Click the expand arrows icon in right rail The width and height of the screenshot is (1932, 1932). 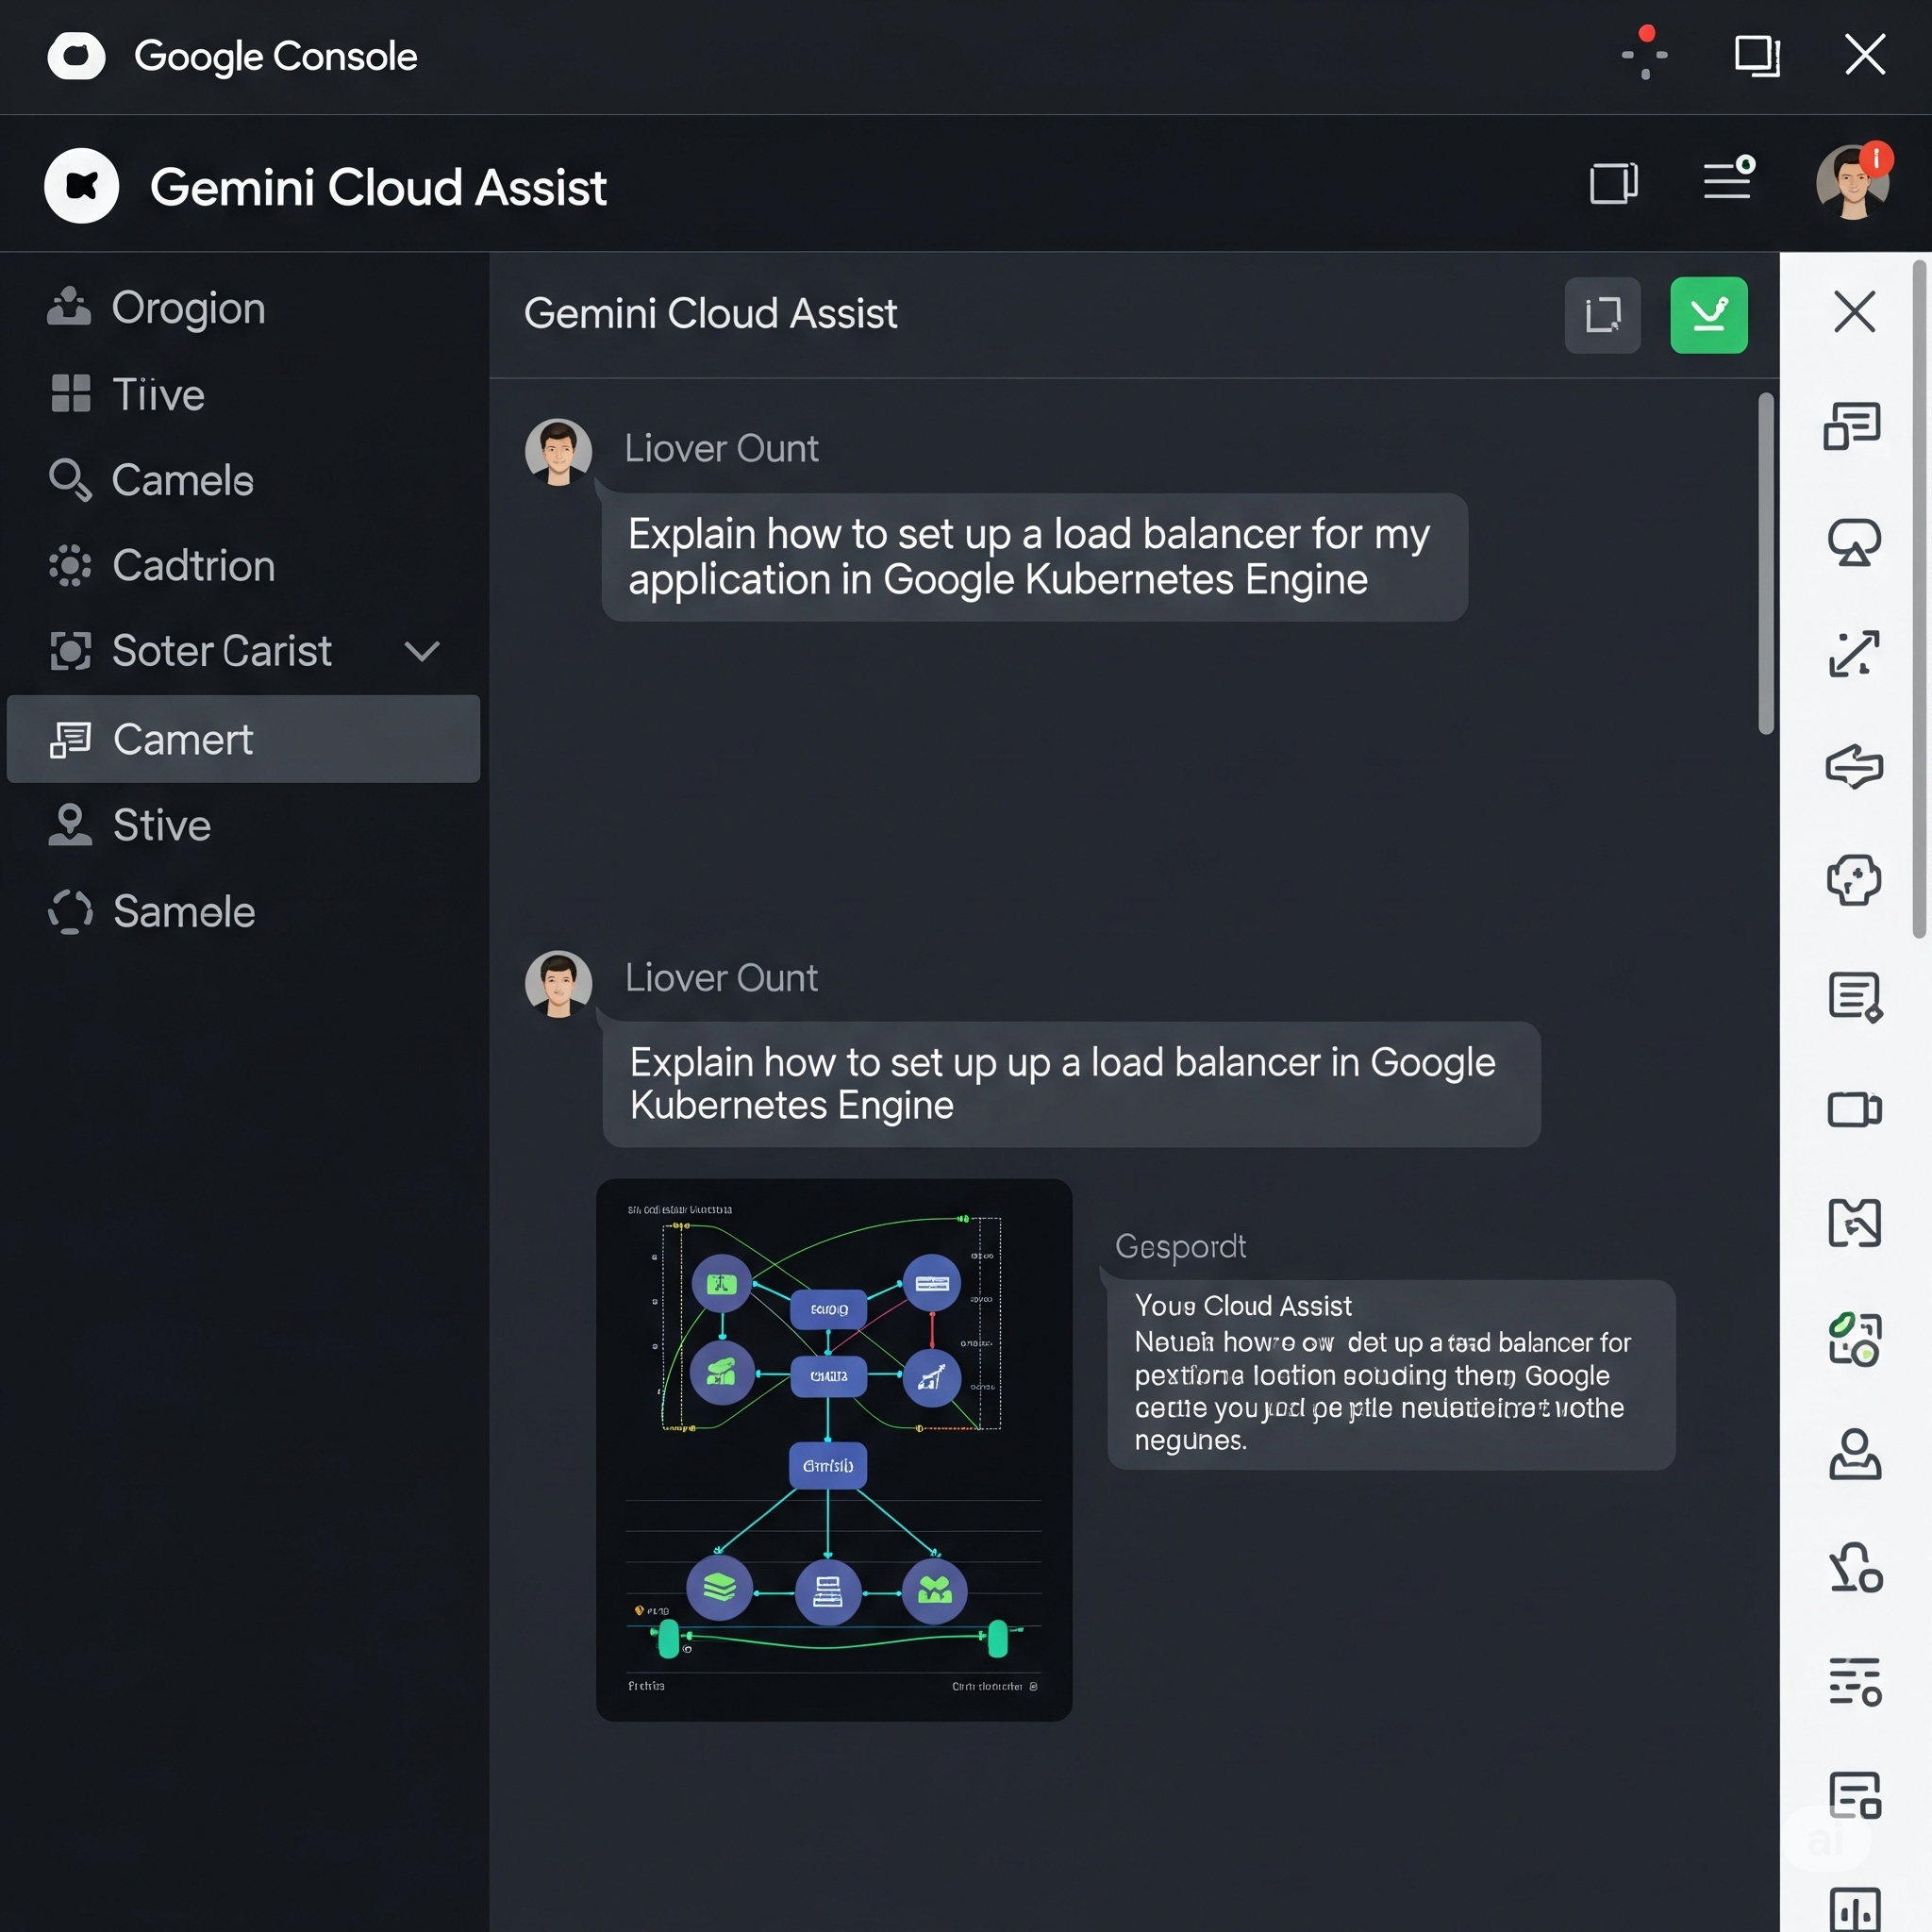(x=1854, y=654)
